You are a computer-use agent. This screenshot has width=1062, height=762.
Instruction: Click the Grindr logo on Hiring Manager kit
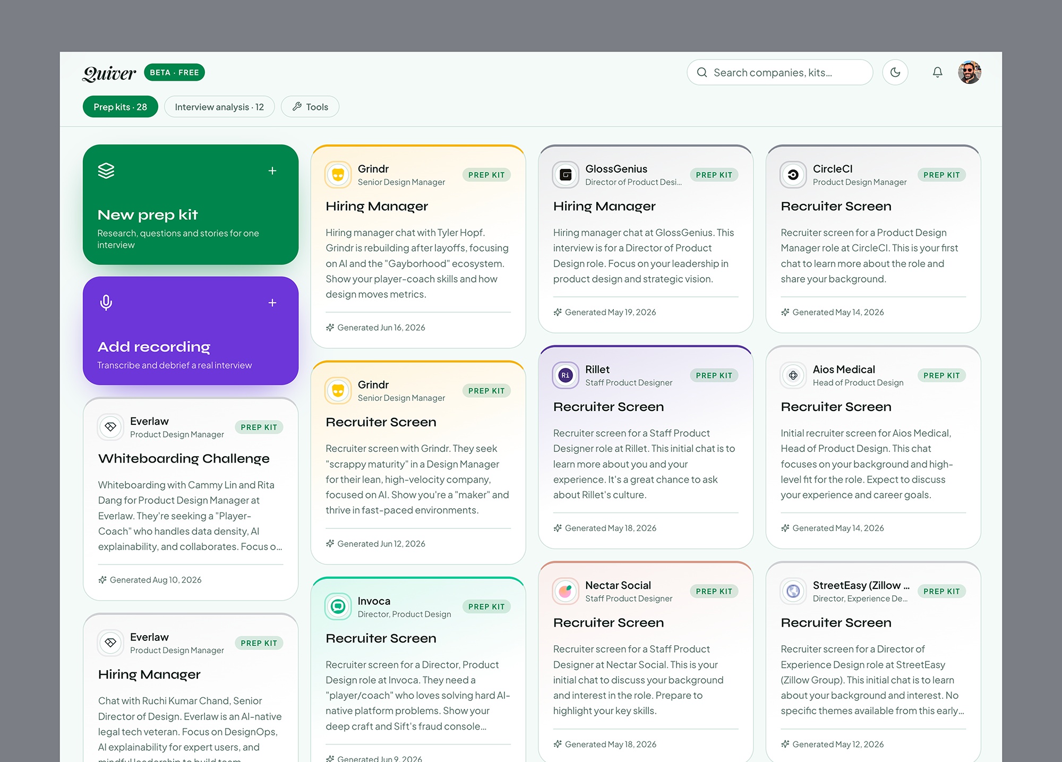338,175
